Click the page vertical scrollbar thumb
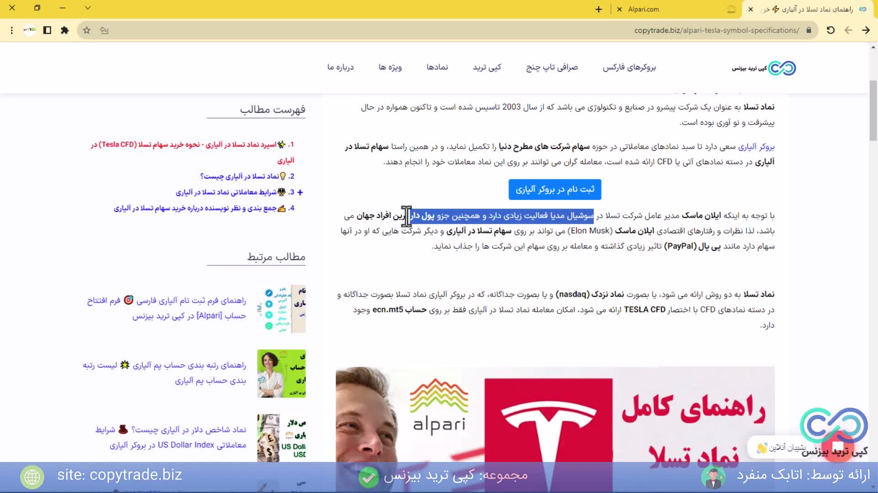 [x=873, y=110]
